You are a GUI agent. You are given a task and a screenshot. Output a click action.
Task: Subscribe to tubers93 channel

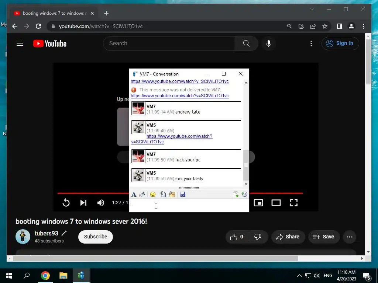coord(96,237)
